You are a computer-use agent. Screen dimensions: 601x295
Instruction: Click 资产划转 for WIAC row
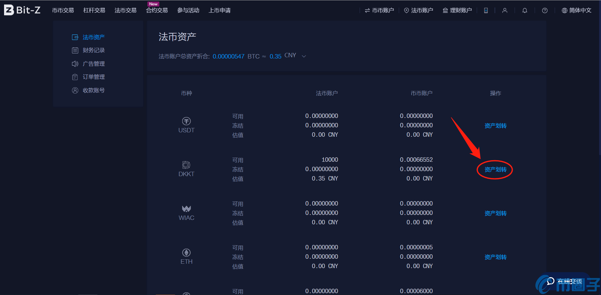[496, 213]
